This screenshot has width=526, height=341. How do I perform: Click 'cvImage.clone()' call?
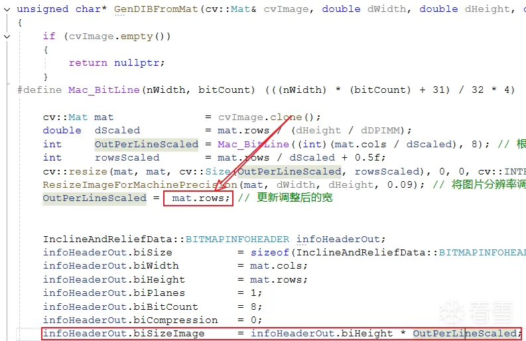pyautogui.click(x=269, y=117)
